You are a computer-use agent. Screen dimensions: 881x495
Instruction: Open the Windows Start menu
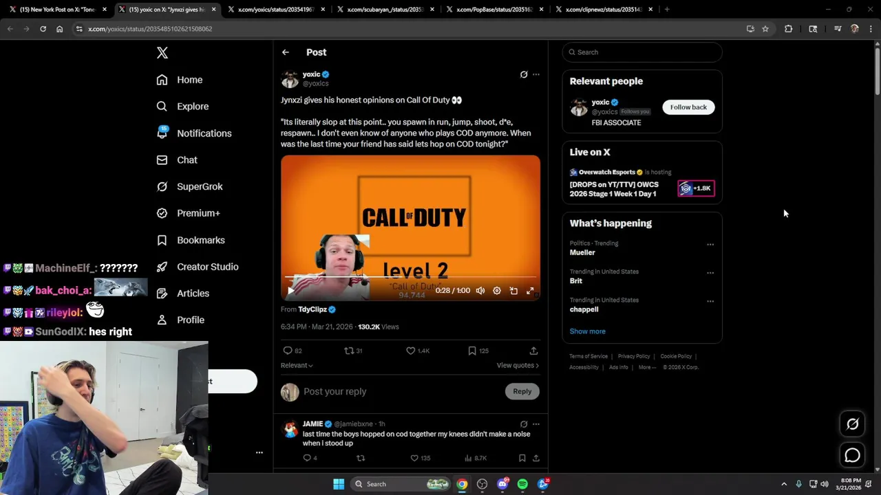339,484
